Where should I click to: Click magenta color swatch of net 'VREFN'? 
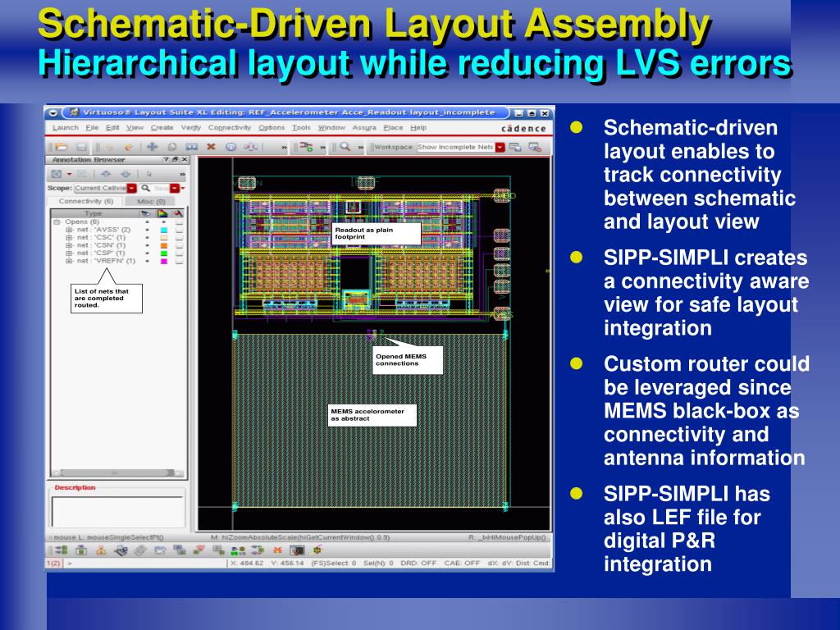click(164, 261)
